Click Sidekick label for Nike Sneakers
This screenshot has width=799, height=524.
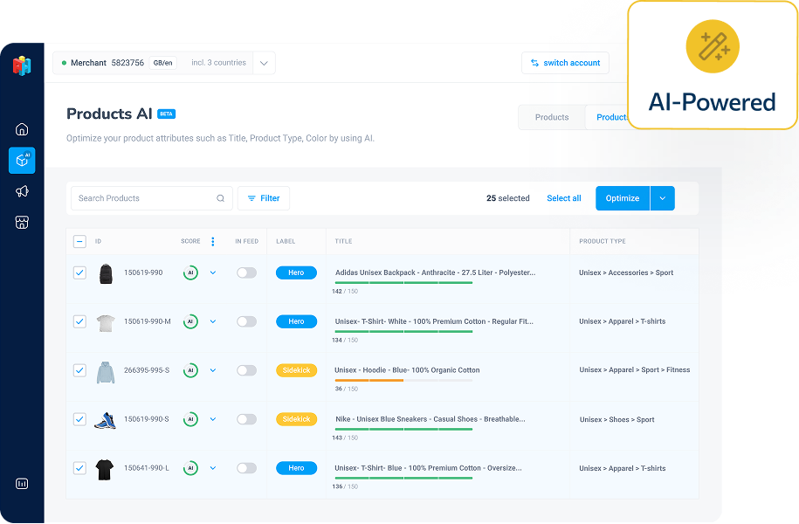point(296,419)
